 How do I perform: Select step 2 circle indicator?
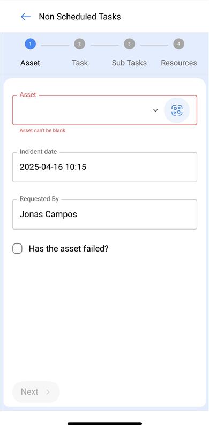[80, 44]
